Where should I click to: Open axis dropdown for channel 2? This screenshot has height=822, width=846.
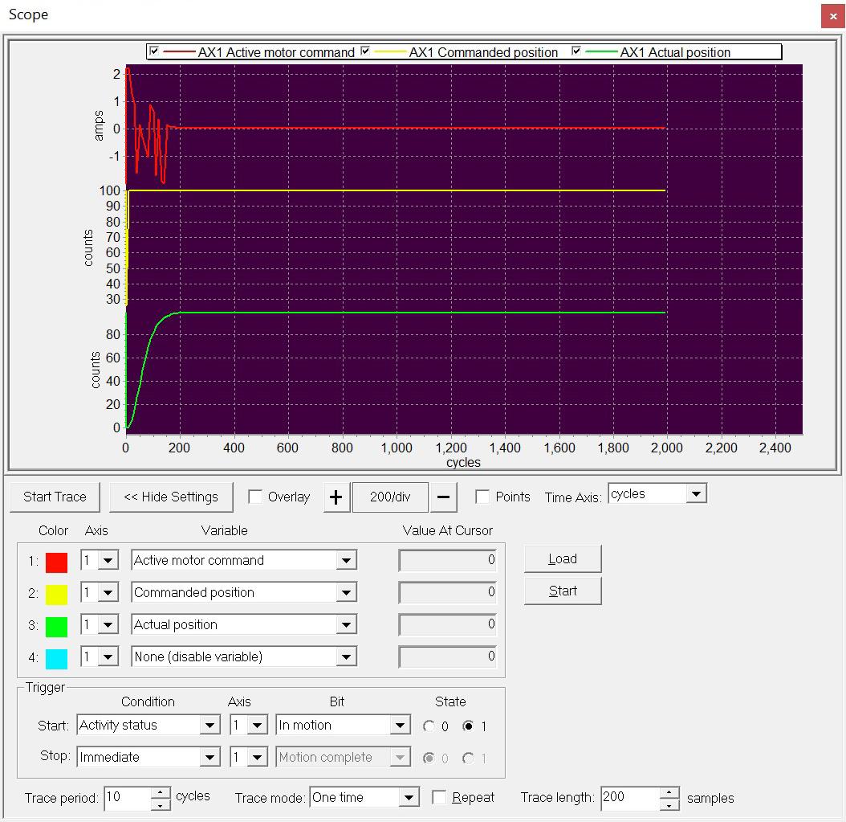point(108,593)
